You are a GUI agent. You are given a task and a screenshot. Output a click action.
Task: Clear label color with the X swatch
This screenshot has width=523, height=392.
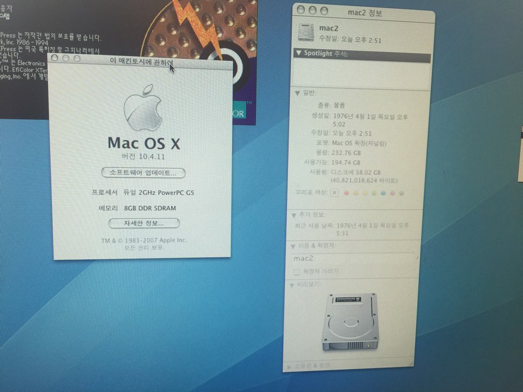tap(334, 193)
